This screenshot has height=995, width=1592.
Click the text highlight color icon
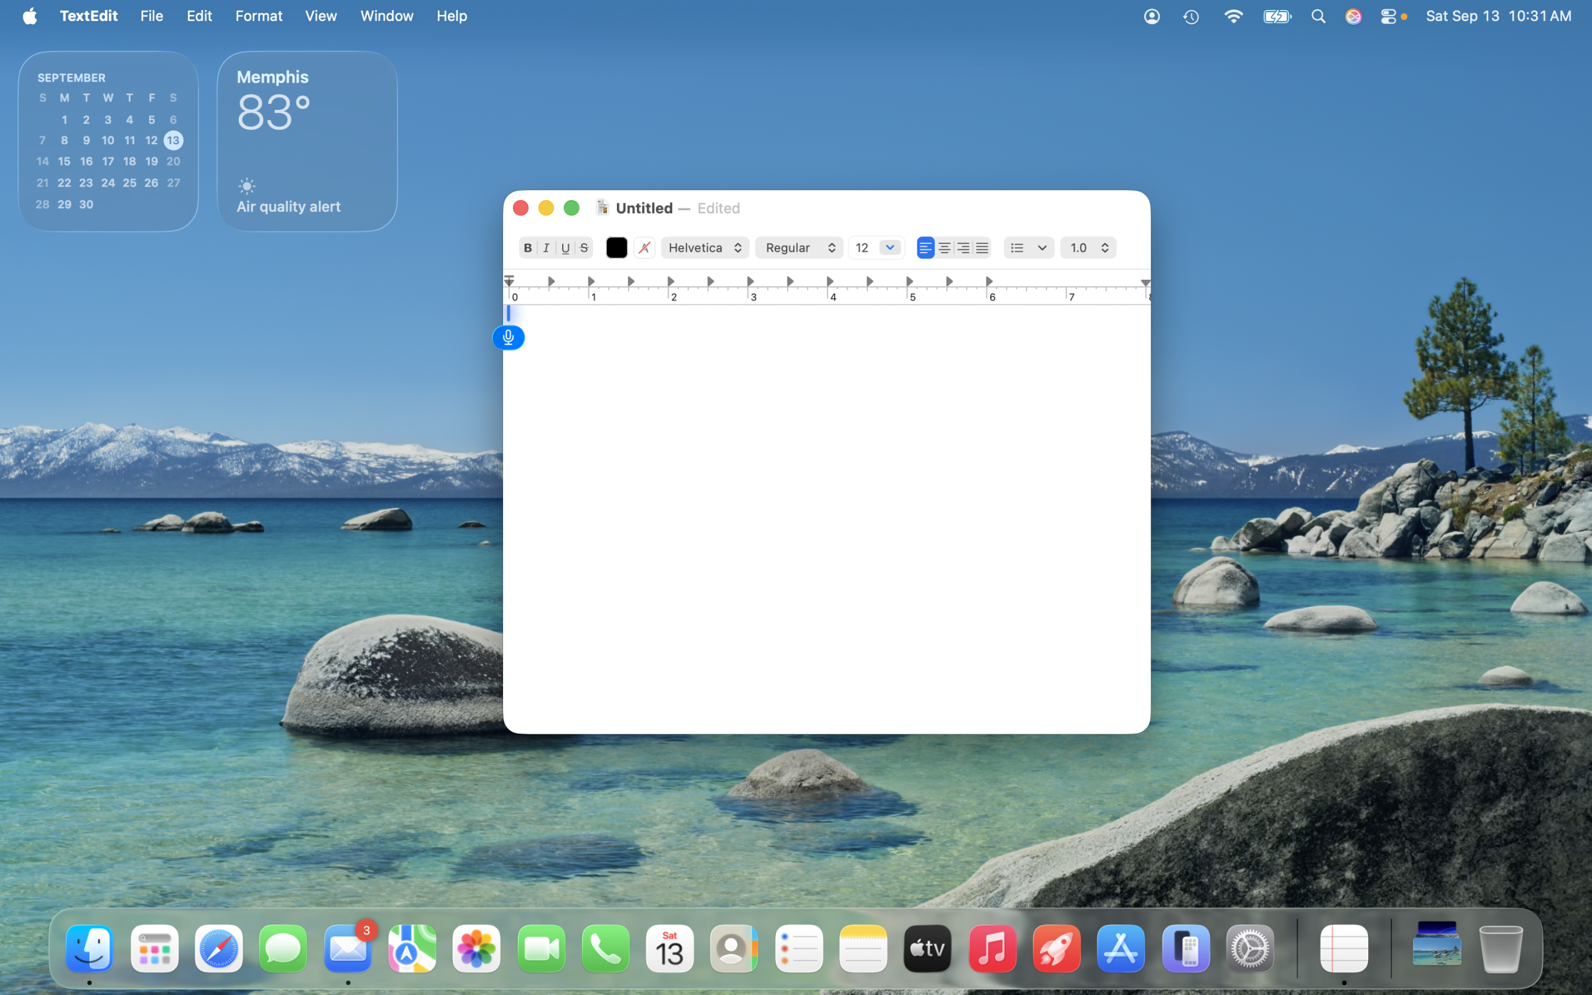point(644,248)
